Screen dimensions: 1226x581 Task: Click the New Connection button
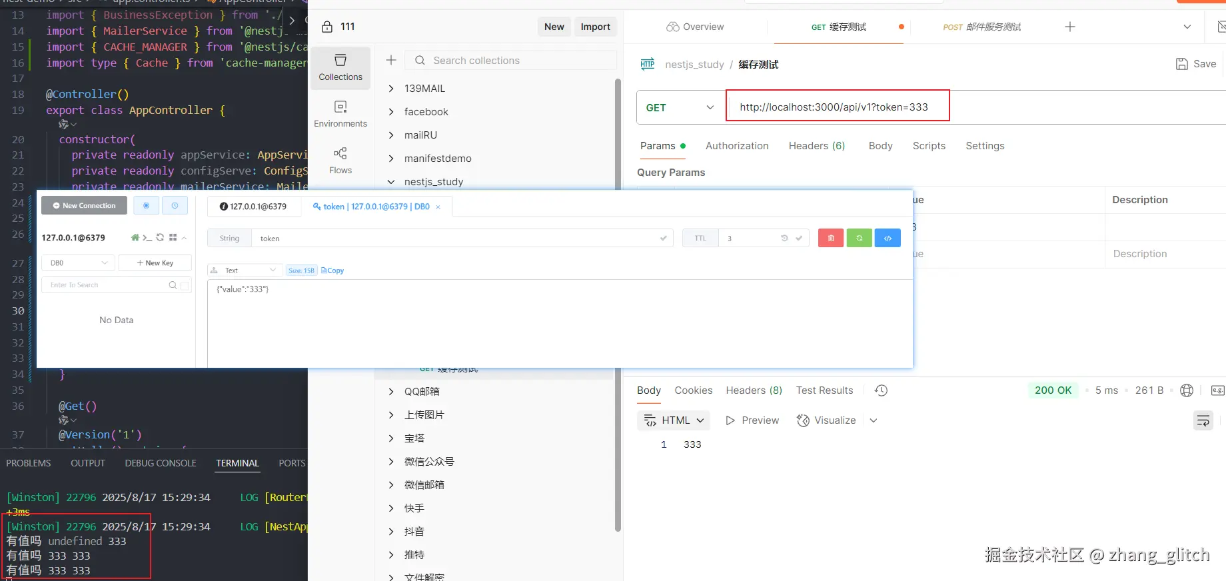[x=85, y=205]
